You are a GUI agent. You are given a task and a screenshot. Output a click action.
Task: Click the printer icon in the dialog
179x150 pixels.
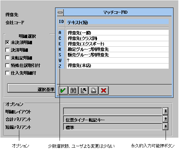(x=94, y=90)
